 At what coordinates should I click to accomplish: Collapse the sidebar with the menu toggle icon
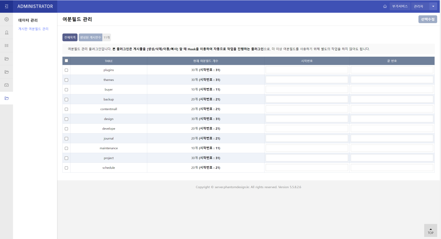(7, 6)
